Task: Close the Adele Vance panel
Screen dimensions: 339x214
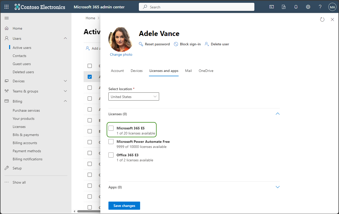Action: tap(332, 20)
